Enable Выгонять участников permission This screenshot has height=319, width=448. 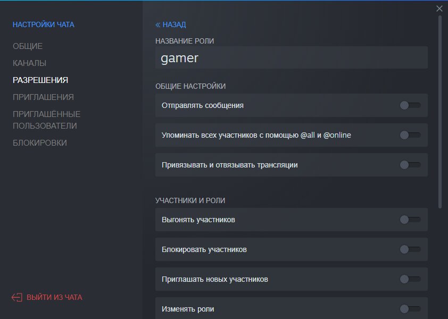tap(410, 220)
